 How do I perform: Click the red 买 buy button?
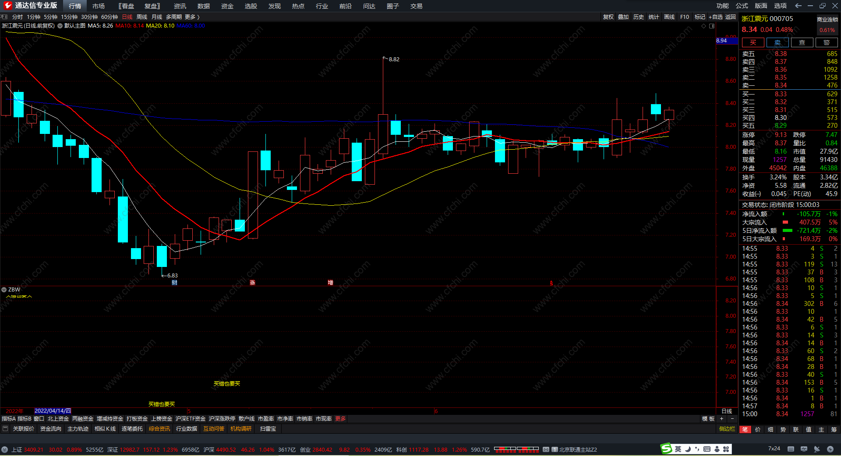[x=753, y=42]
